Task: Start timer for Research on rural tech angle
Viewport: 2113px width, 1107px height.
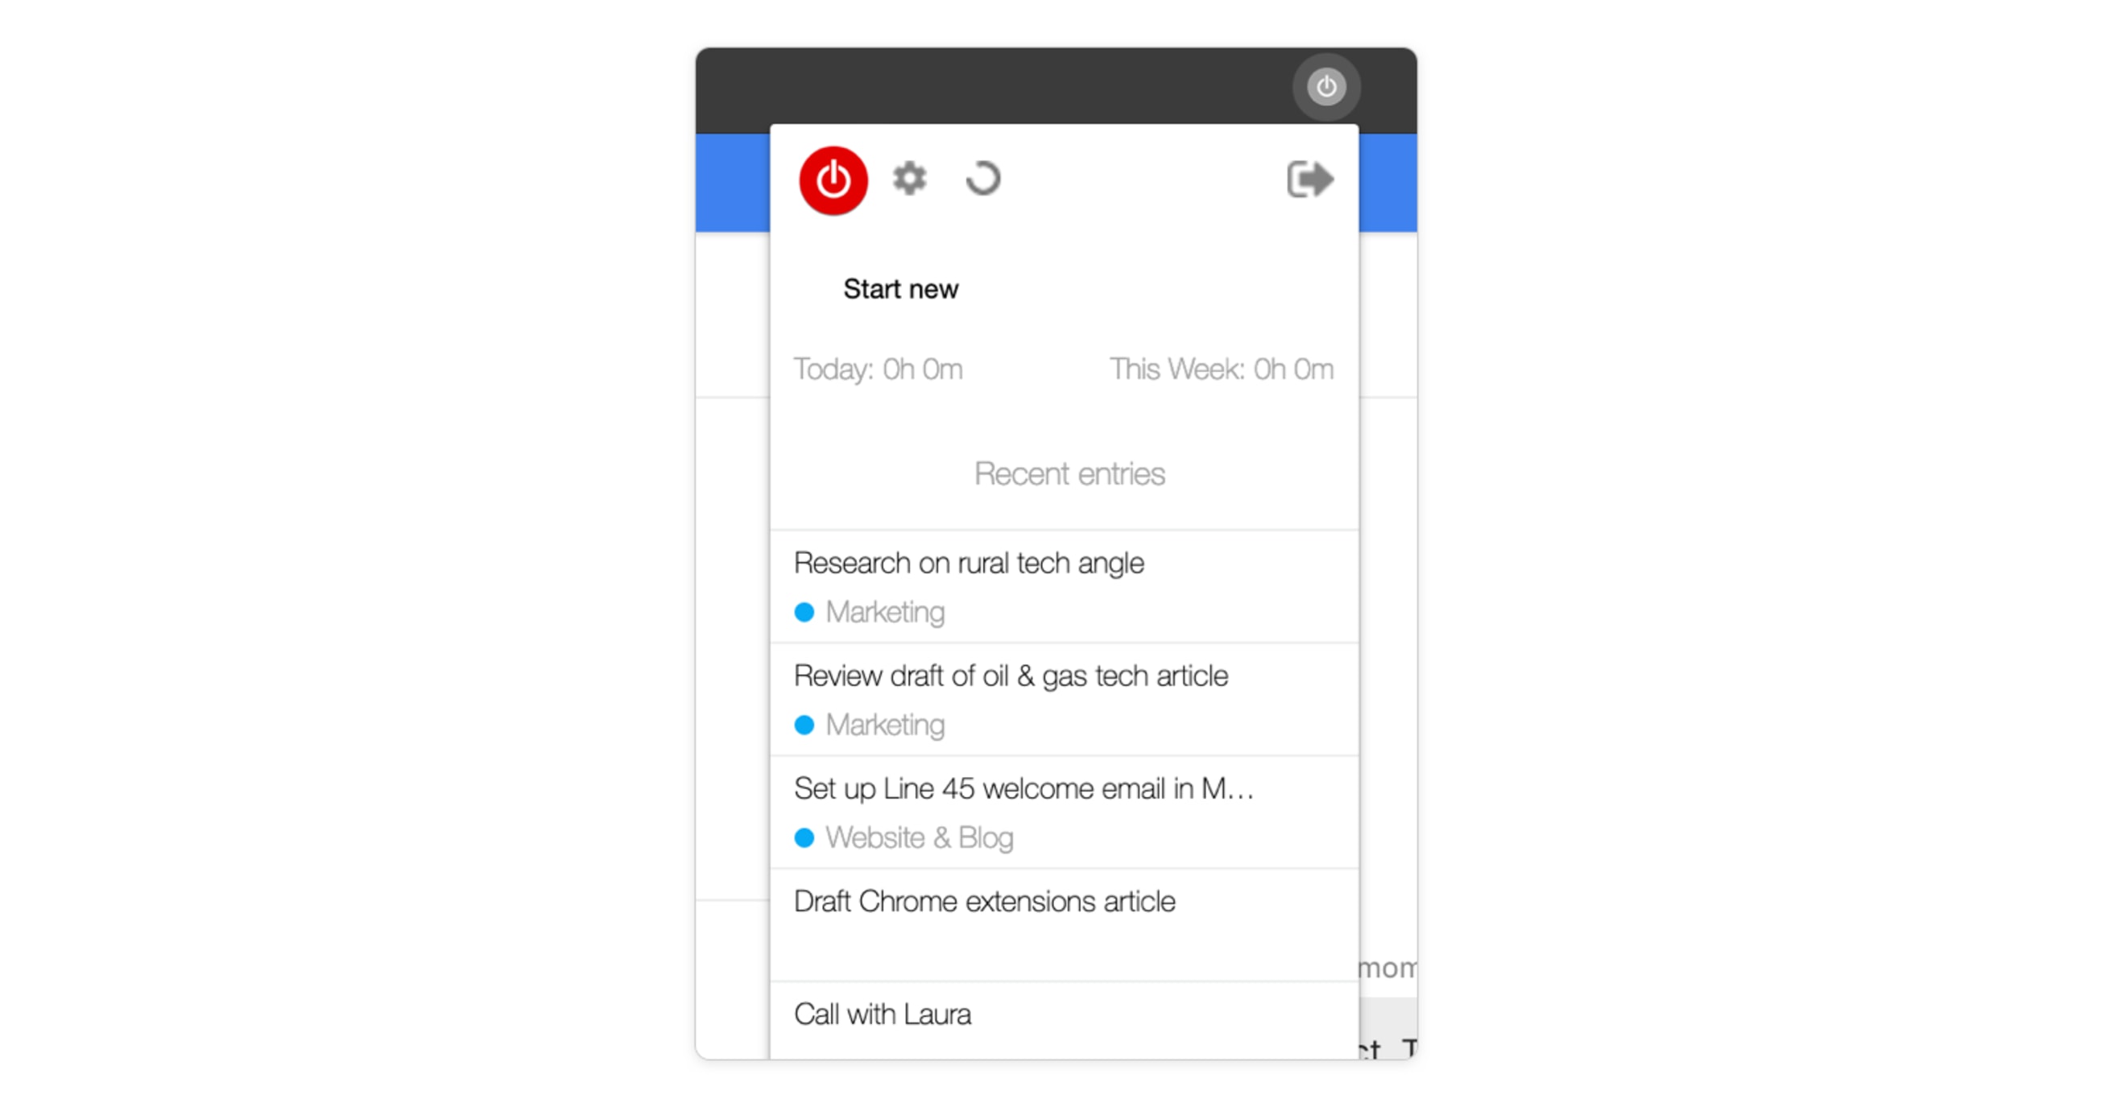Action: 969,562
